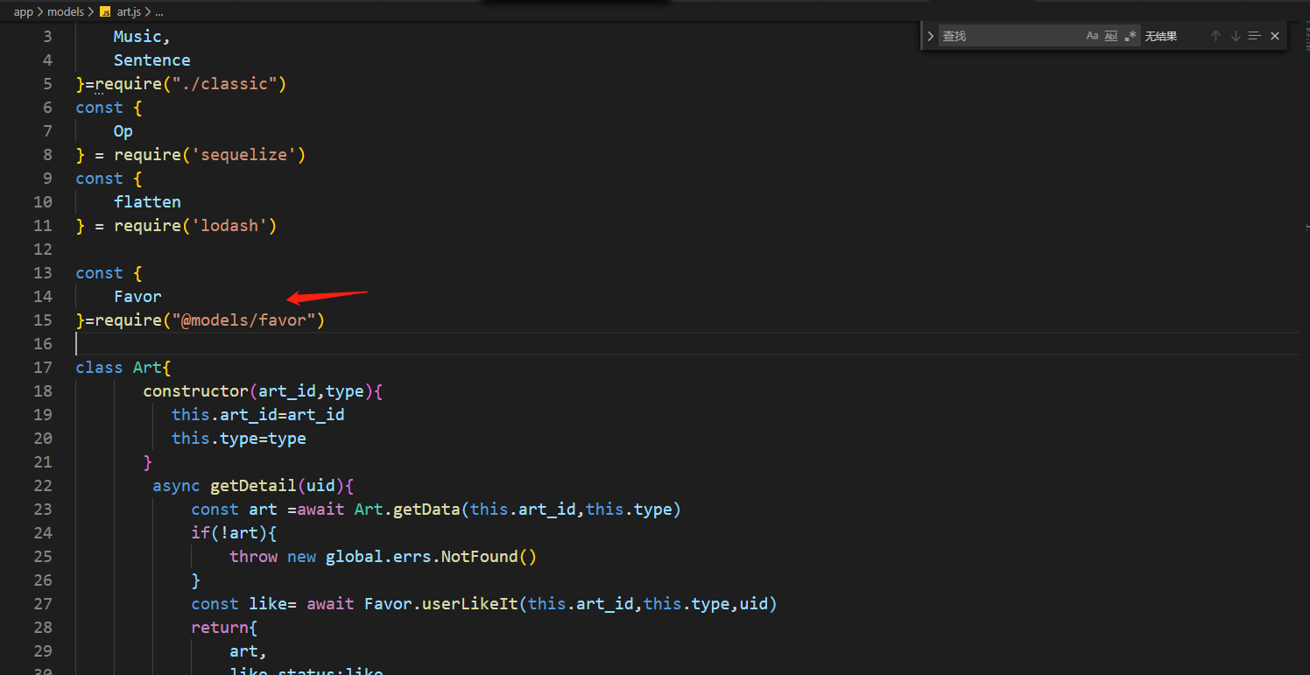The image size is (1310, 675).
Task: Click the 'sequelize' string on line 8
Action: tap(244, 154)
